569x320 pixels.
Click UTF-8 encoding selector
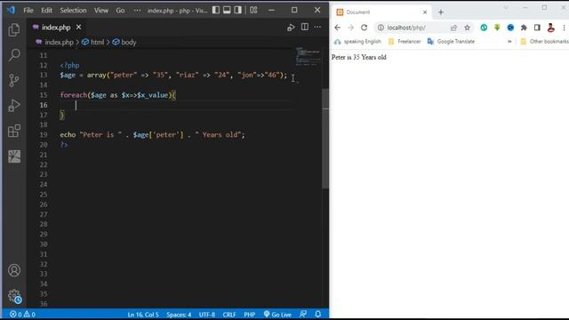[x=207, y=315]
